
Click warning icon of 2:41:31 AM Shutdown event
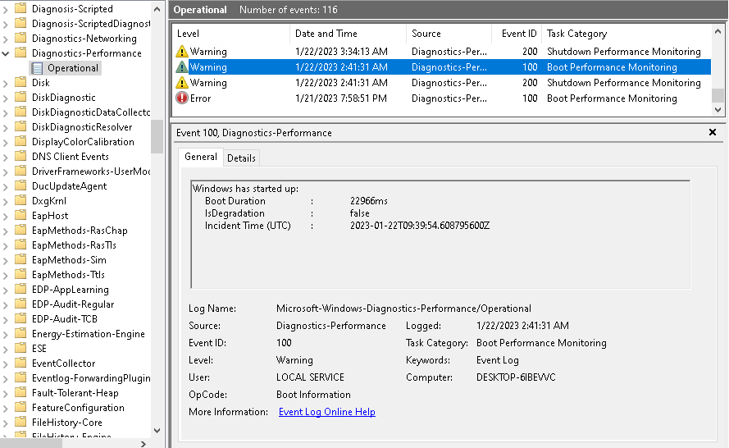click(x=182, y=83)
